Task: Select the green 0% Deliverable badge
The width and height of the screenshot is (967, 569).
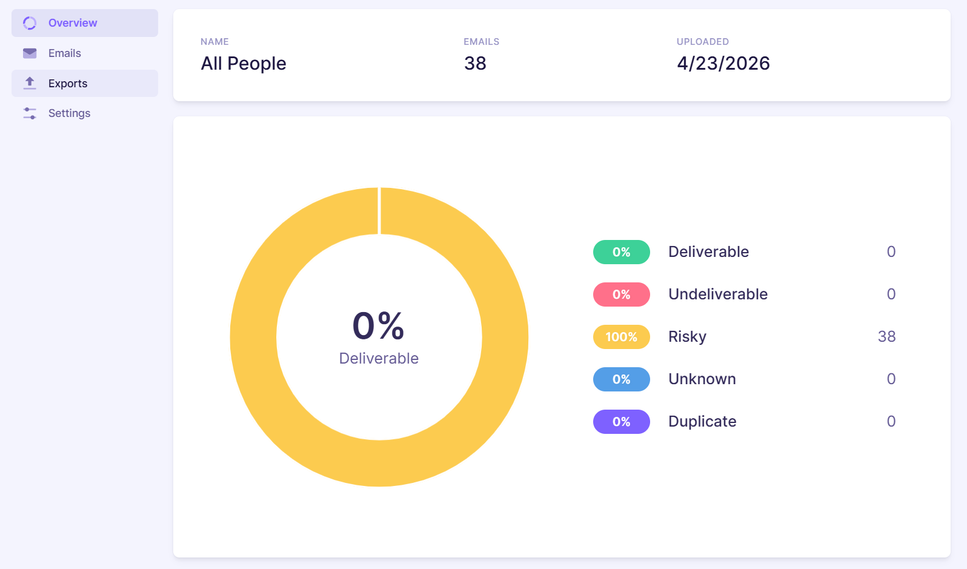Action: coord(622,252)
